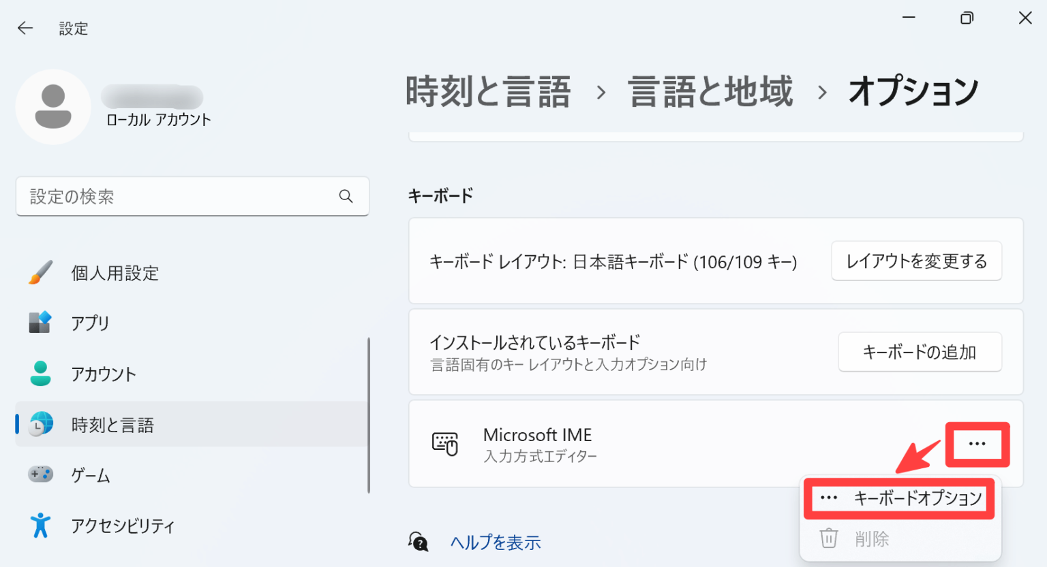This screenshot has height=567, width=1047.
Task: Open the ••• menu for Microsoft IME
Action: tap(978, 444)
